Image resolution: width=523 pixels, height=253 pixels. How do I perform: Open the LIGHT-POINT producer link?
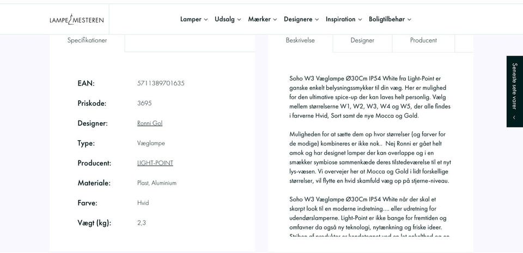(155, 163)
